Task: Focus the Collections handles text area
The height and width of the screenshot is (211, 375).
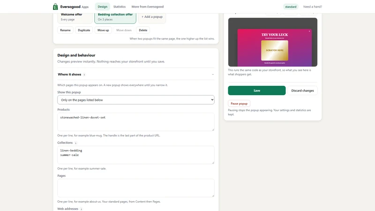Action: [x=136, y=155]
